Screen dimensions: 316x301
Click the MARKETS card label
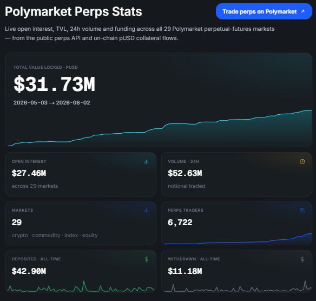tap(22, 210)
